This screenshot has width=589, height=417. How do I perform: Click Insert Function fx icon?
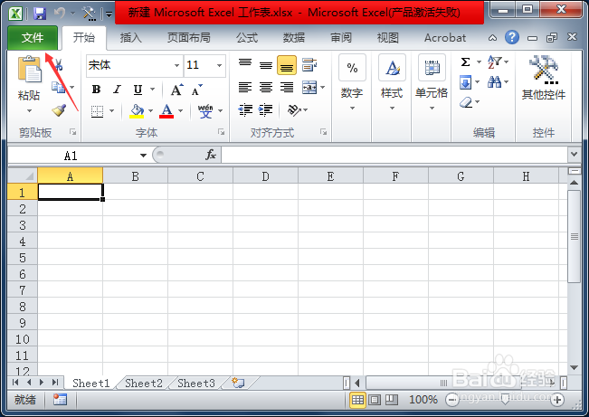click(211, 155)
